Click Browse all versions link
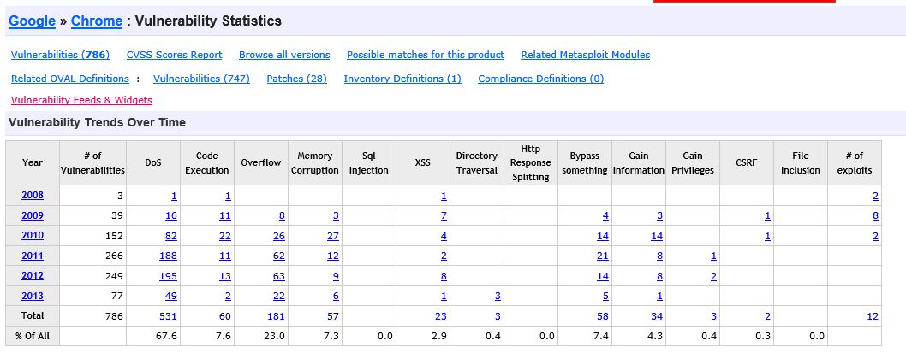This screenshot has width=906, height=353. coord(284,55)
